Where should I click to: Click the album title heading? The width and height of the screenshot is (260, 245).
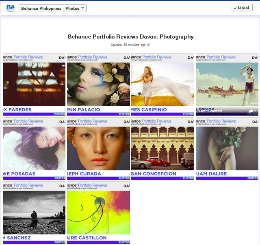pos(130,37)
